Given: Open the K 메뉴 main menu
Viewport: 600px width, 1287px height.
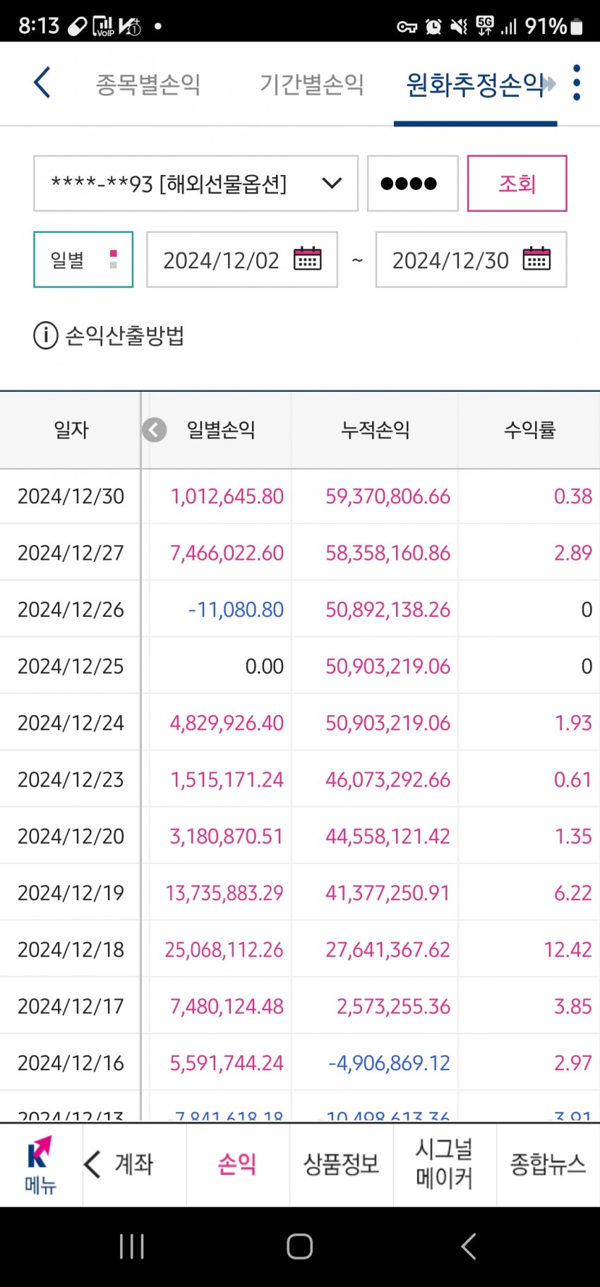Looking at the screenshot, I should [40, 1165].
